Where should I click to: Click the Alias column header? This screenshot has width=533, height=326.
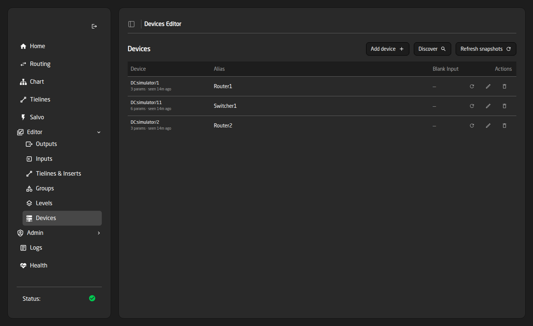coord(219,69)
